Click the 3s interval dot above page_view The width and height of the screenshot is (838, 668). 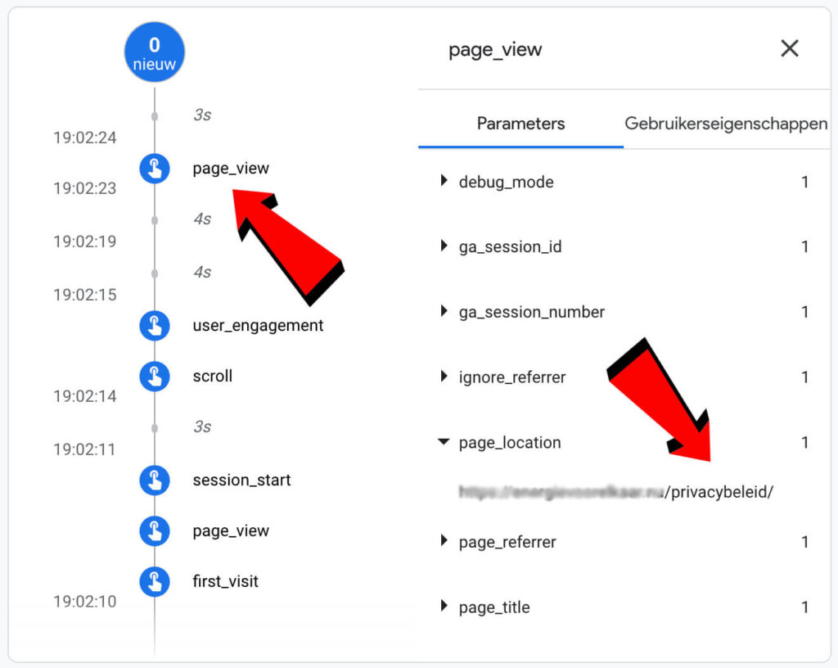click(x=155, y=115)
